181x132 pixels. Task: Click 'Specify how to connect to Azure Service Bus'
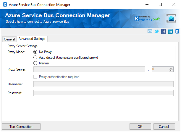click(38, 22)
